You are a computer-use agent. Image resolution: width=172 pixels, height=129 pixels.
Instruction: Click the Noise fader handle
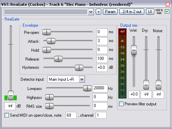[x=158, y=85]
